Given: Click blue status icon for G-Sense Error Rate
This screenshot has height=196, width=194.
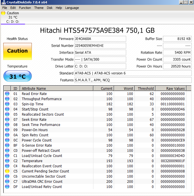Looking at the screenshot, I should pyautogui.click(x=7, y=145).
